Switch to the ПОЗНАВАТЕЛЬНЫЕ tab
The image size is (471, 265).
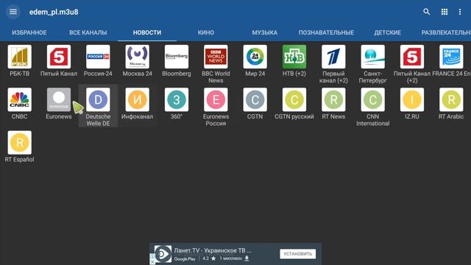[x=326, y=32]
